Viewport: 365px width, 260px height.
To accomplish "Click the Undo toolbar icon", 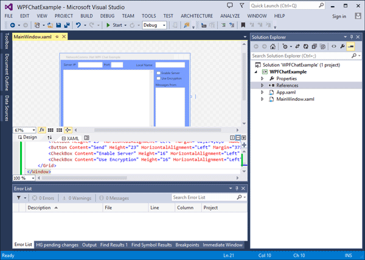I will [78, 26].
